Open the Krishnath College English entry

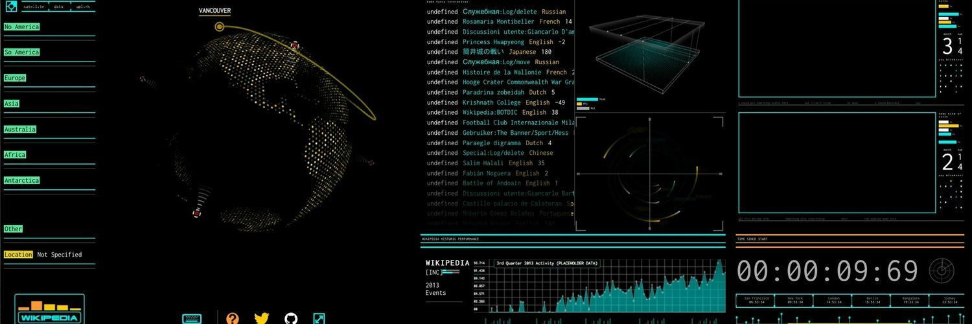point(496,102)
